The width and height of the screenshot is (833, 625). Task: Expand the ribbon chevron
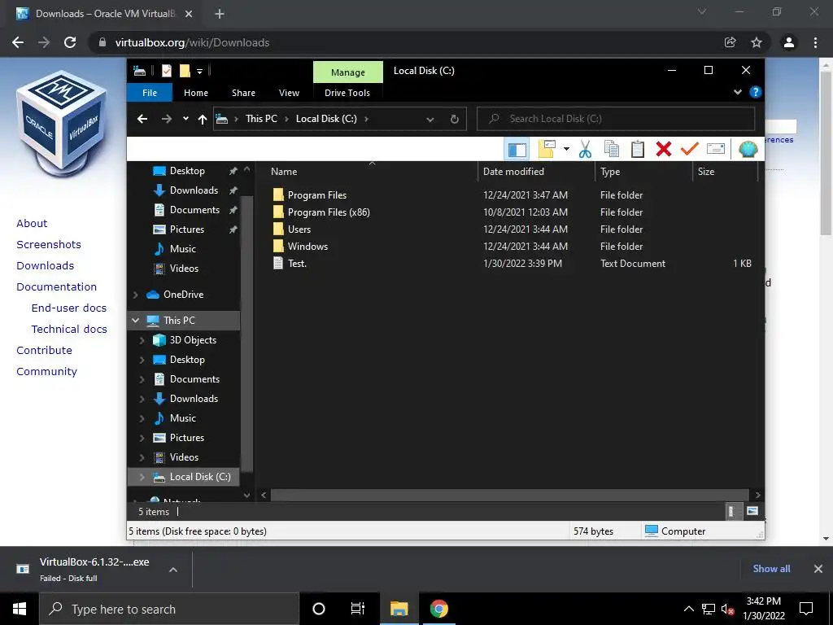pos(737,93)
